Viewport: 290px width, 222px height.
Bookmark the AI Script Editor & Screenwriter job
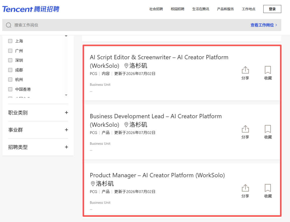point(268,73)
